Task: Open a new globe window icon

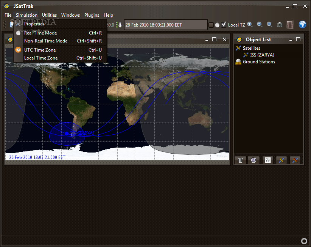Action: coord(302,25)
